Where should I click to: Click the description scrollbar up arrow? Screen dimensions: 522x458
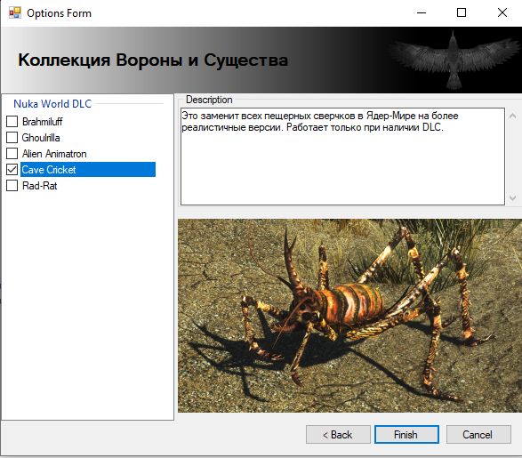pyautogui.click(x=513, y=117)
